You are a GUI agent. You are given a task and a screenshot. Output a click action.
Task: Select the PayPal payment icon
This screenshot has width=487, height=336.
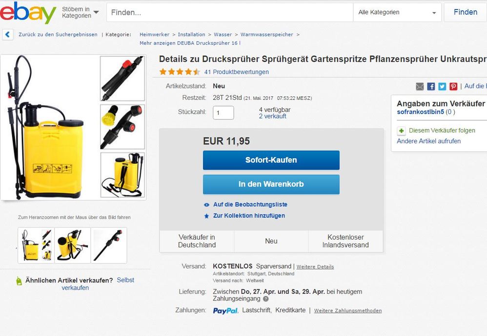(x=225, y=311)
